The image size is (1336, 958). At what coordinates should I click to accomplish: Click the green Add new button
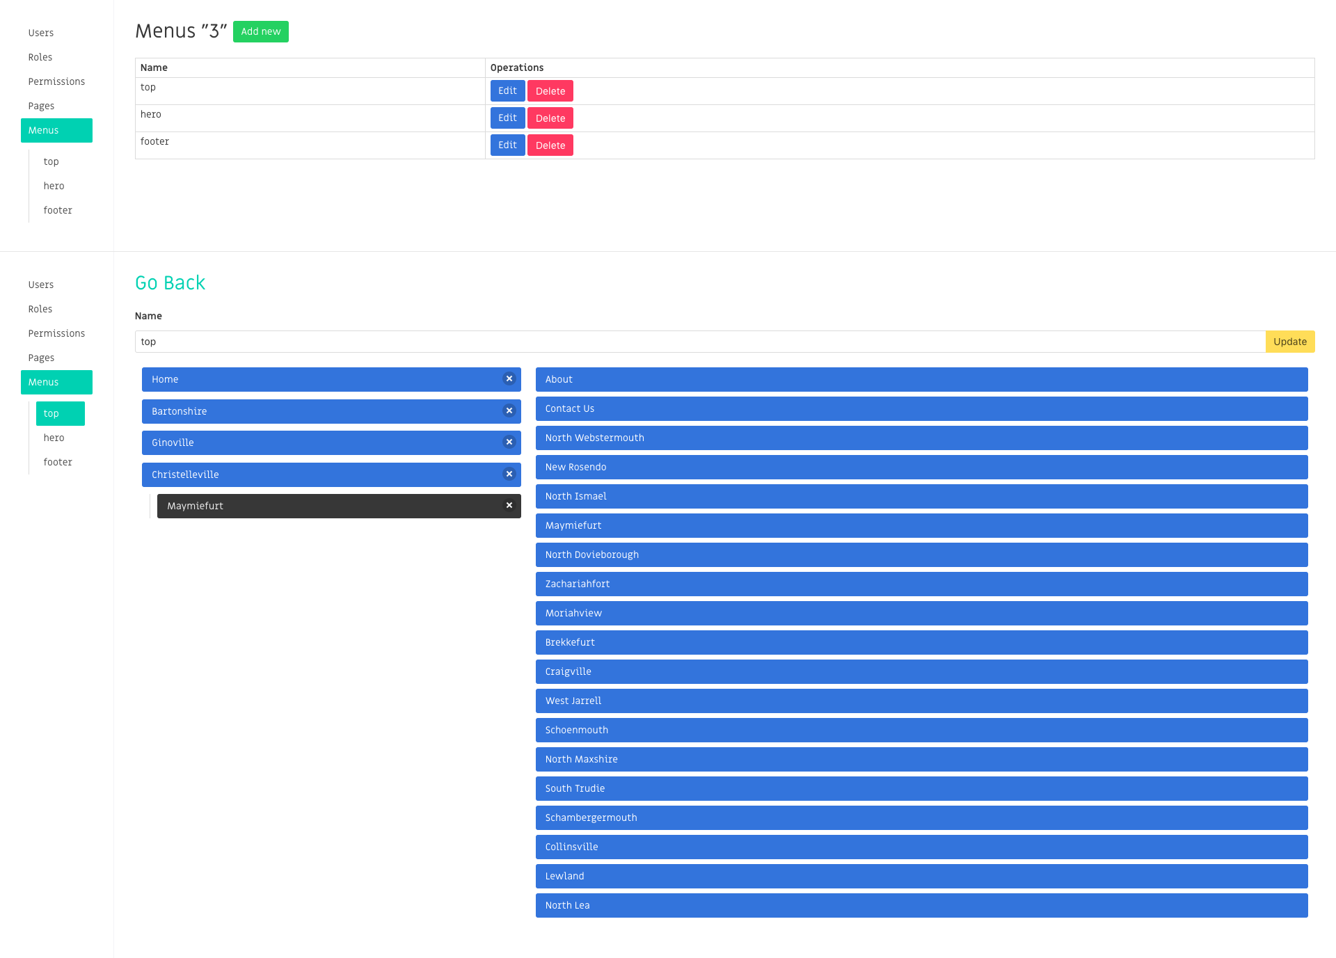pos(260,31)
